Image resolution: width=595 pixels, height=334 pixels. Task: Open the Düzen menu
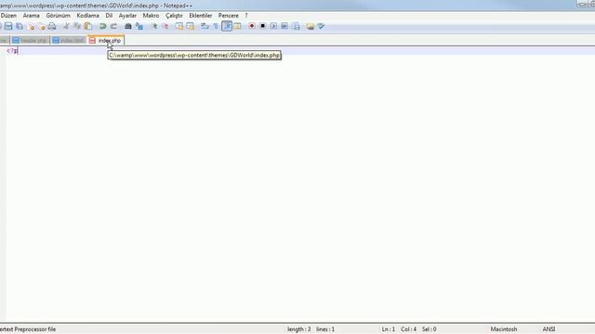coord(8,16)
